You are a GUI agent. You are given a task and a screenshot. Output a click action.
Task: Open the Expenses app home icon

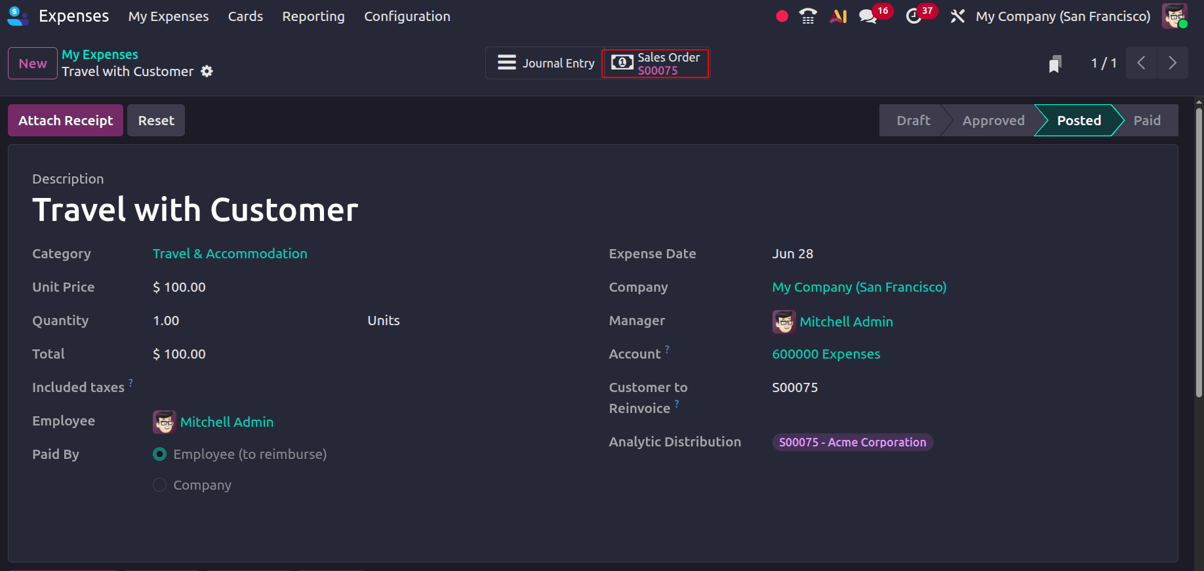[x=18, y=16]
